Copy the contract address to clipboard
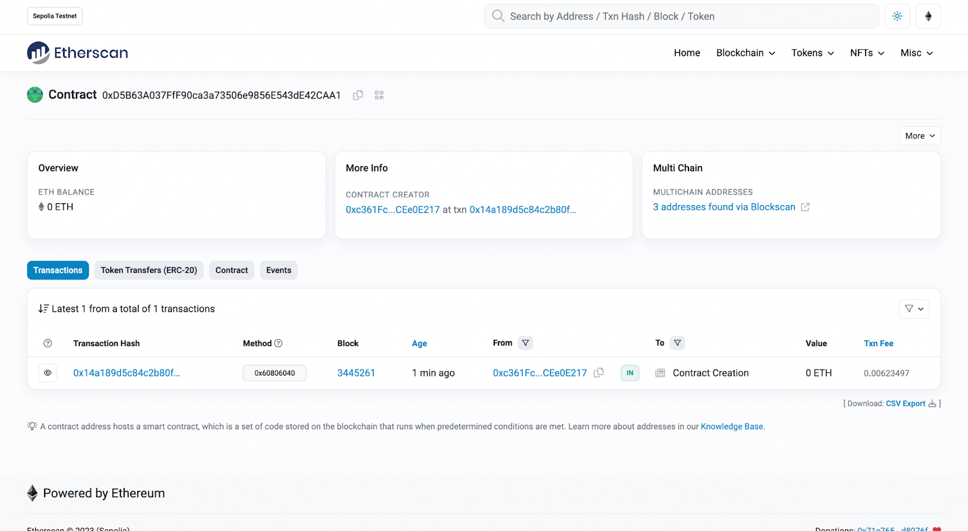This screenshot has width=968, height=531. tap(358, 95)
